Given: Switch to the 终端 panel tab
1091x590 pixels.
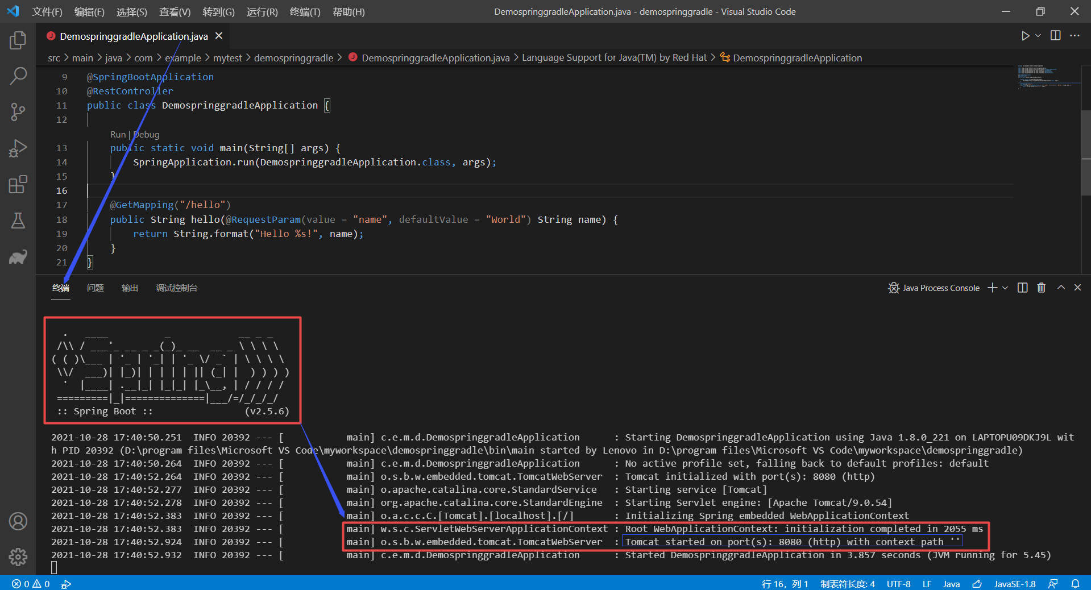Looking at the screenshot, I should click(61, 288).
